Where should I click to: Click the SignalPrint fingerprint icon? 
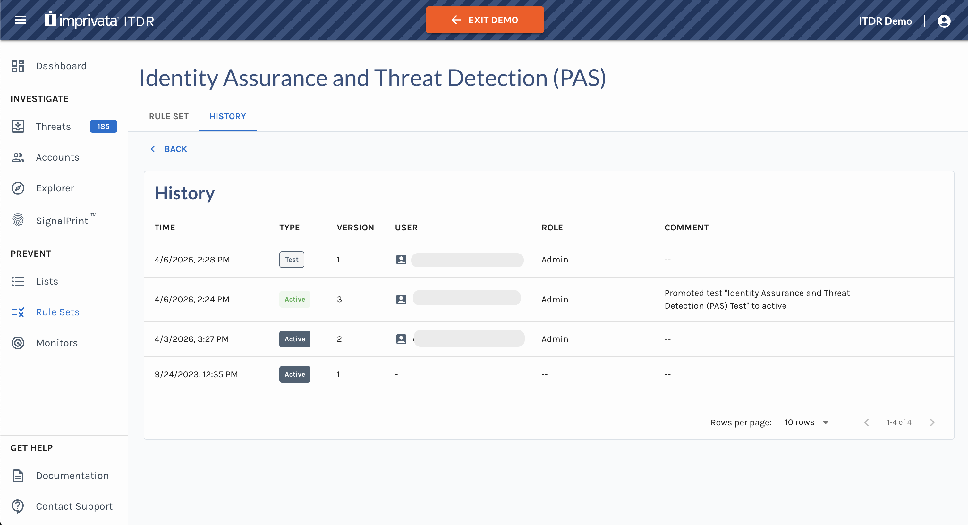[x=18, y=221]
